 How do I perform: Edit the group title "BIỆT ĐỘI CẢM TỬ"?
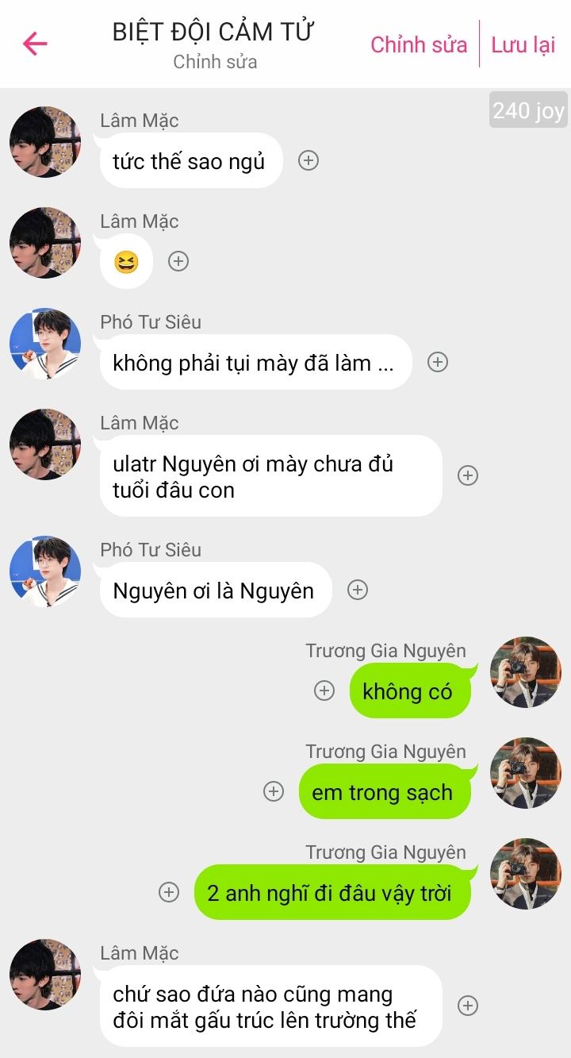(214, 32)
